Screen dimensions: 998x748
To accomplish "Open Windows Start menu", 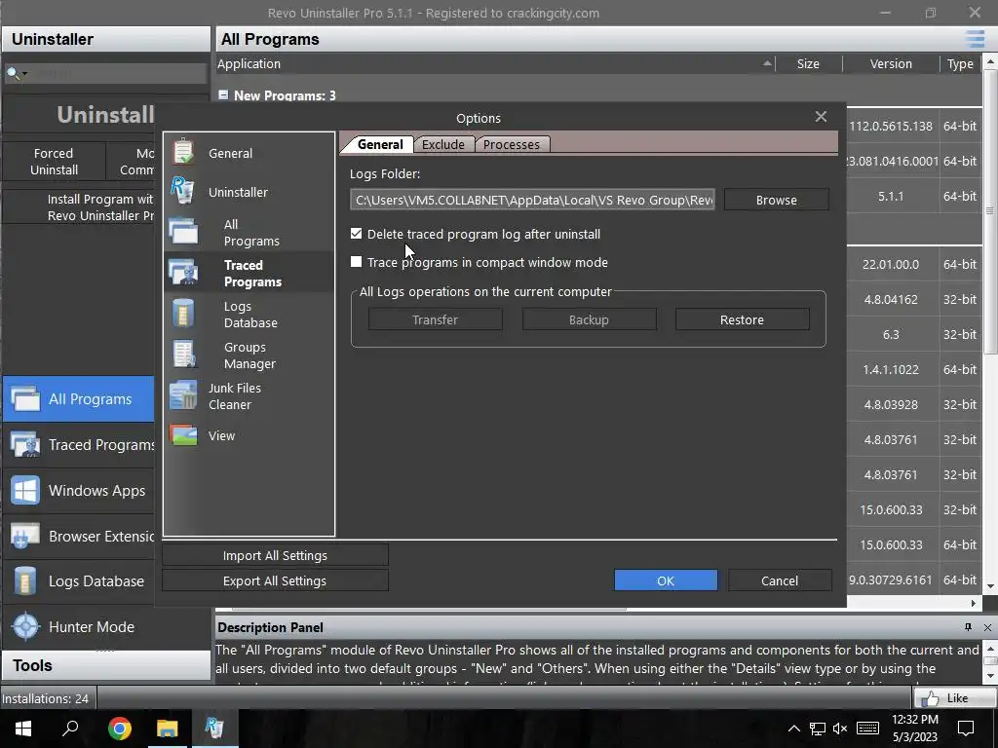I will point(23,729).
